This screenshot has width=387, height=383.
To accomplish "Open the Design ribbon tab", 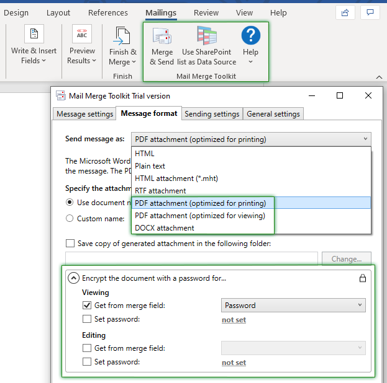I will 16,12.
